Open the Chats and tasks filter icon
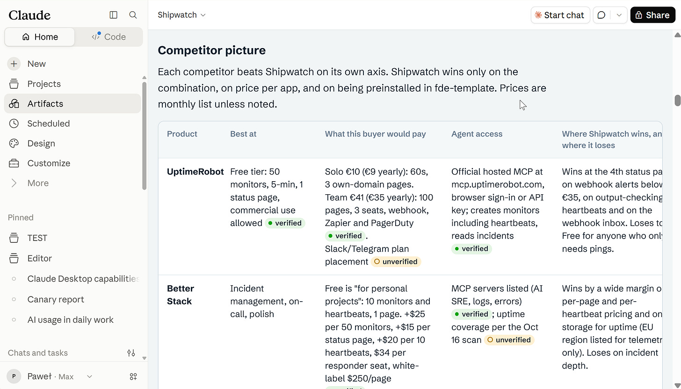This screenshot has height=389, width=681. [131, 353]
